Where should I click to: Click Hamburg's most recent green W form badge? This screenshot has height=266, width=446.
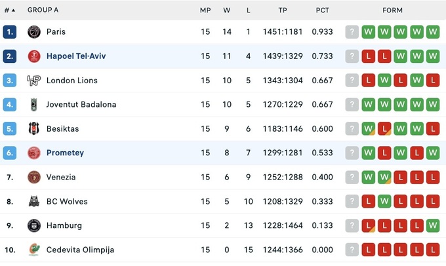[x=432, y=225]
